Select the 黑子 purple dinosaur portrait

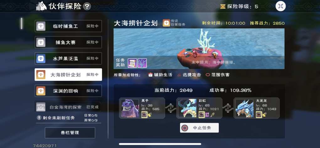[130, 108]
